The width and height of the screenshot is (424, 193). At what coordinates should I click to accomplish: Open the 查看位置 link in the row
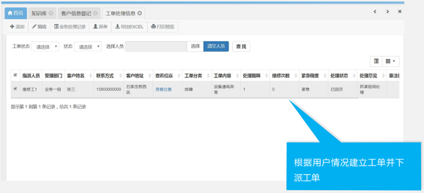coord(163,89)
